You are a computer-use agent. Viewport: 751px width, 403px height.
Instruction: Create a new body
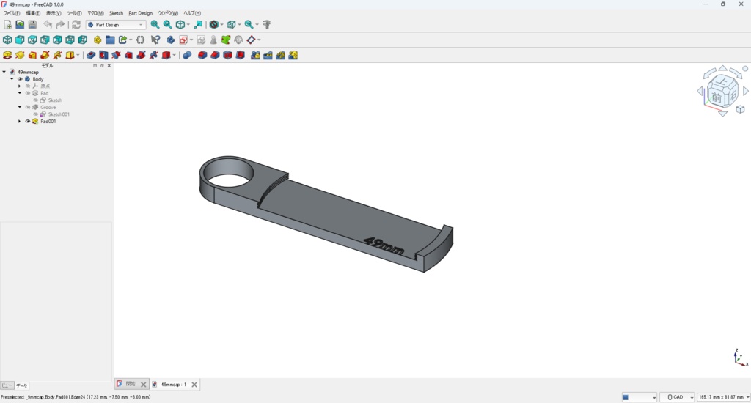(170, 40)
